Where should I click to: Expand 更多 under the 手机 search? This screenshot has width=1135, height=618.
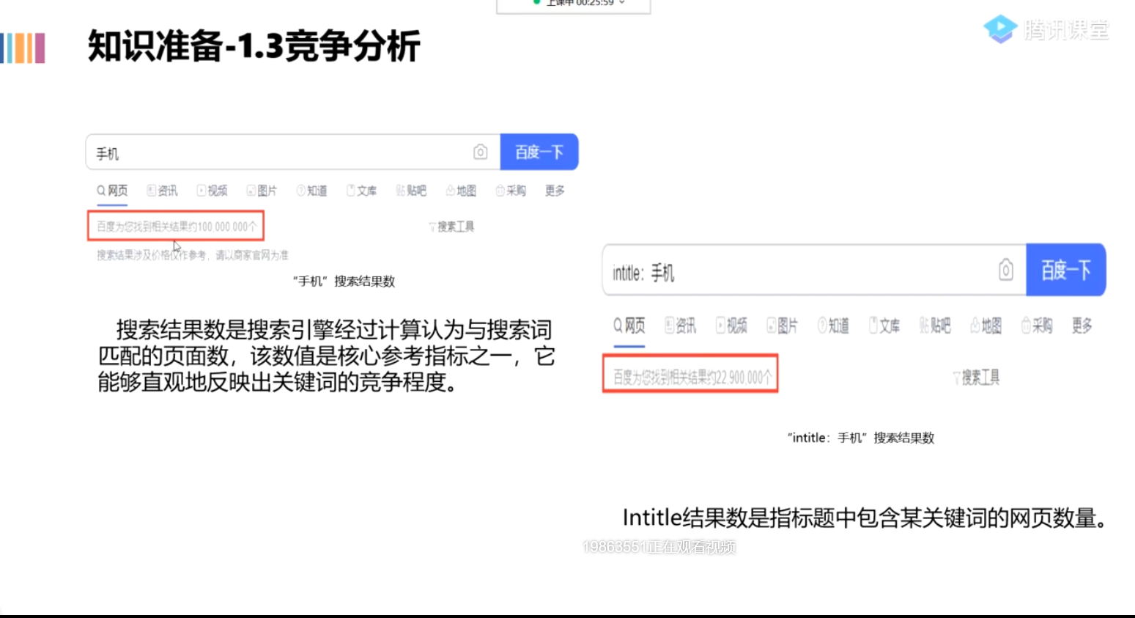(x=555, y=191)
